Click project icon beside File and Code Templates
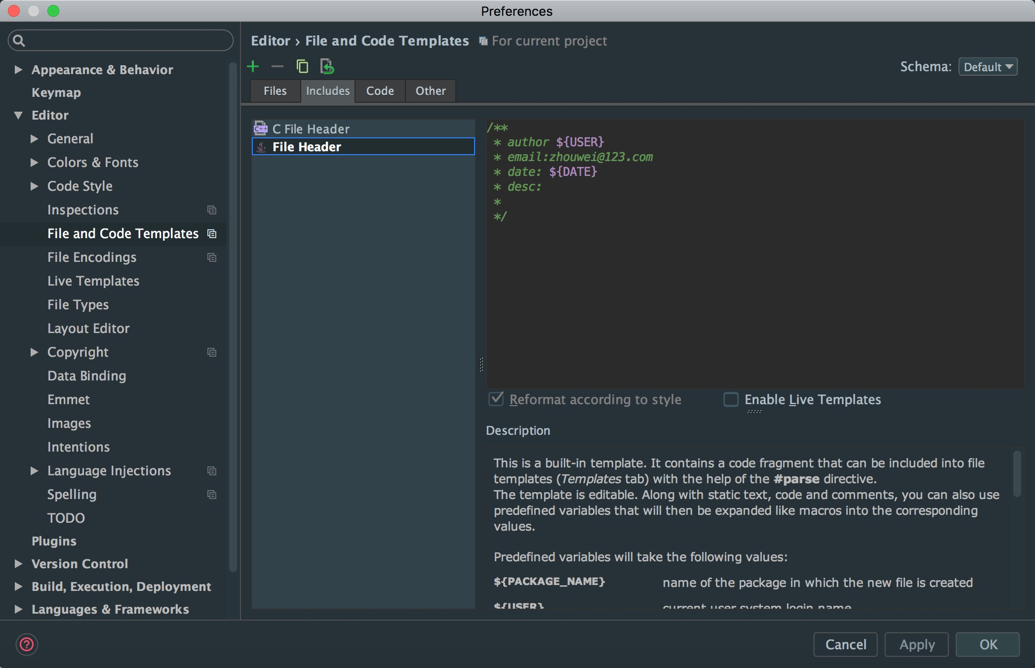The image size is (1035, 668). (212, 234)
